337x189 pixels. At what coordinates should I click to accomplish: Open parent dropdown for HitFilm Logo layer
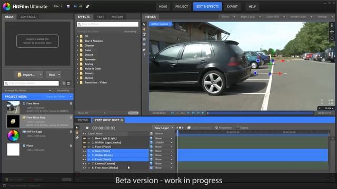171,143
